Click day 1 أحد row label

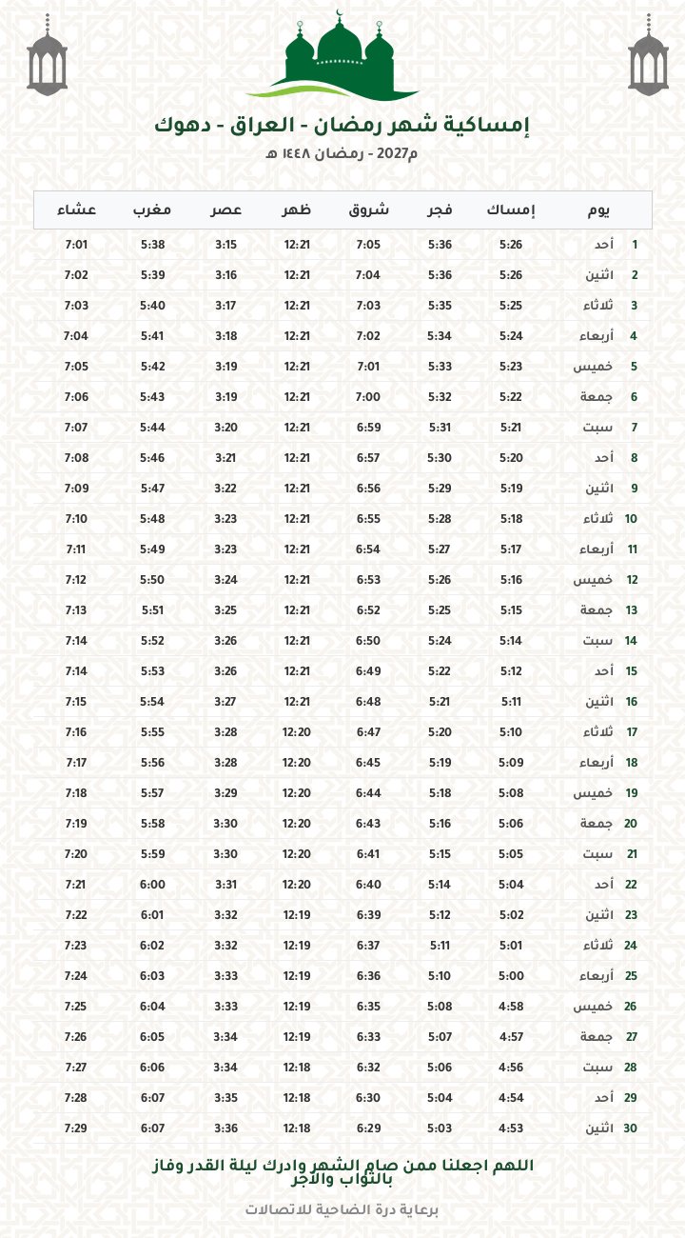click(625, 245)
